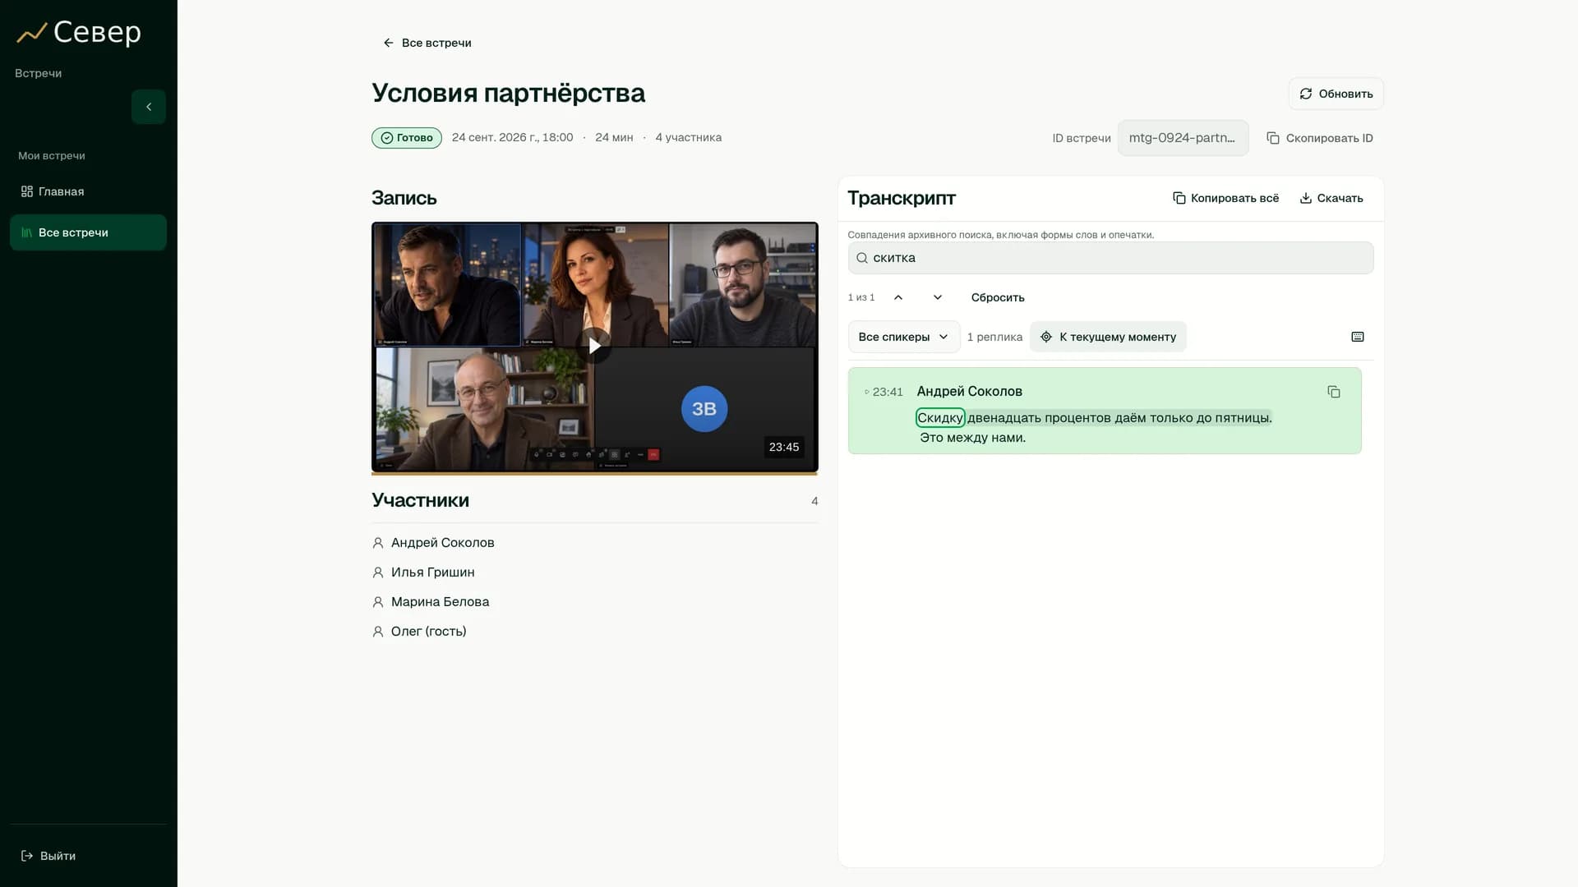This screenshot has width=1578, height=887.
Task: Play the meeting recording
Action: (x=595, y=346)
